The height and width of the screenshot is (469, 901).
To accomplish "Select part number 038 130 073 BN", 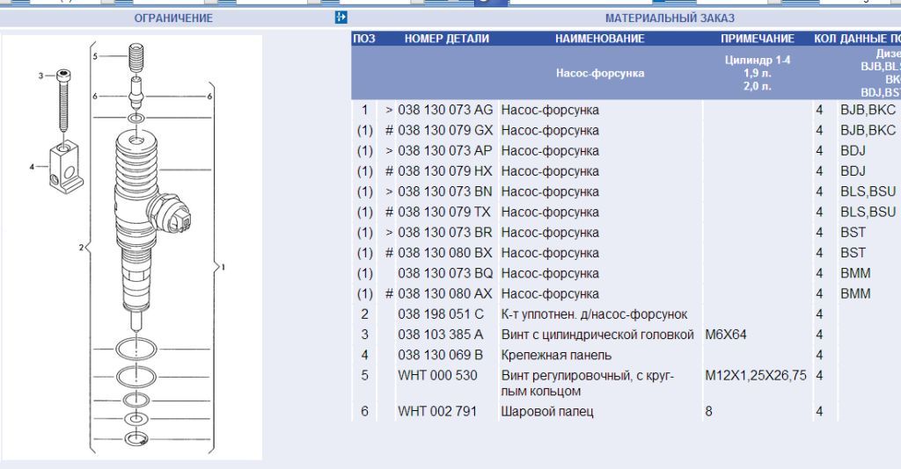I will tap(445, 191).
